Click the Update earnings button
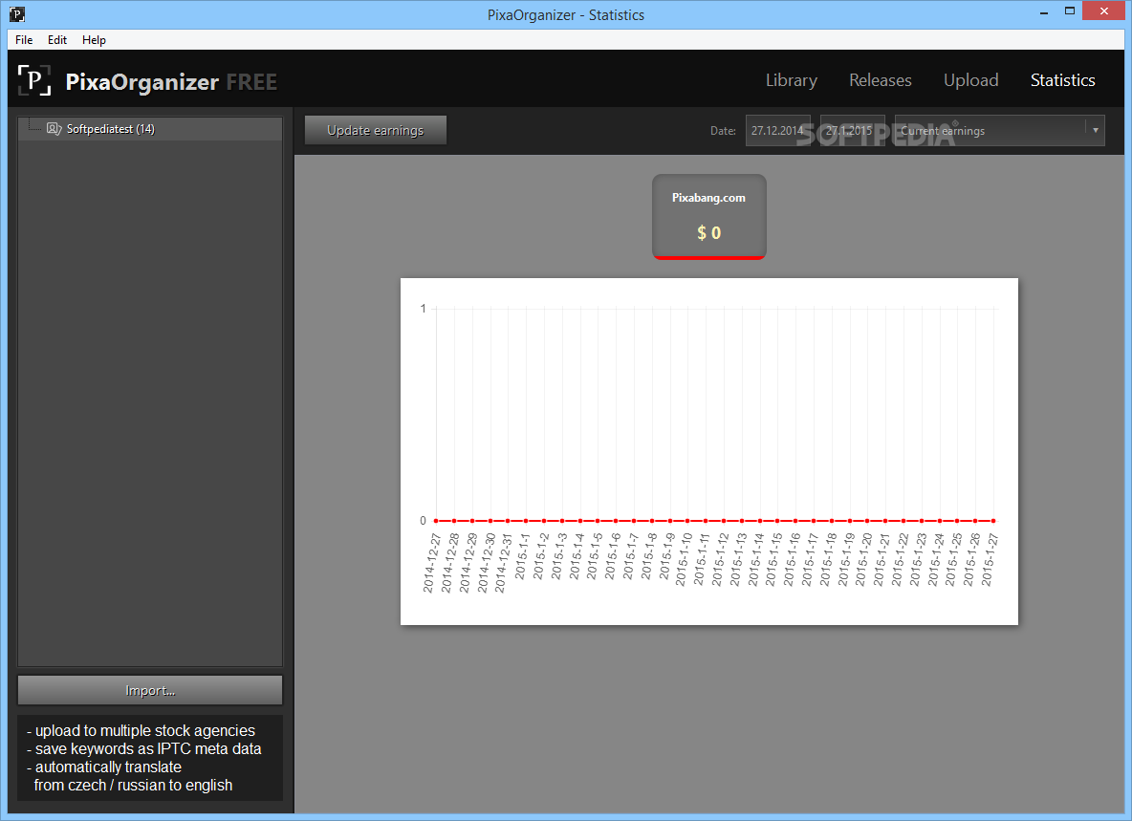 [376, 130]
